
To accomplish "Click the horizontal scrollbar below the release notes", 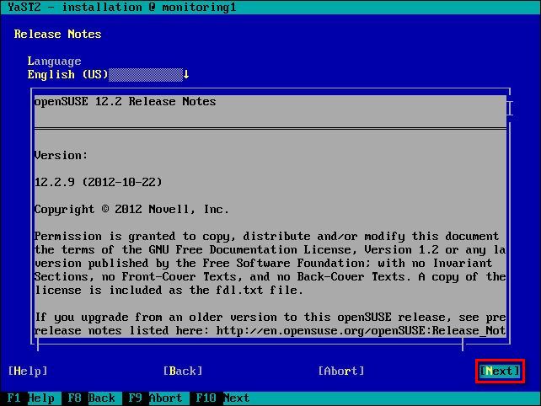I will [x=250, y=345].
